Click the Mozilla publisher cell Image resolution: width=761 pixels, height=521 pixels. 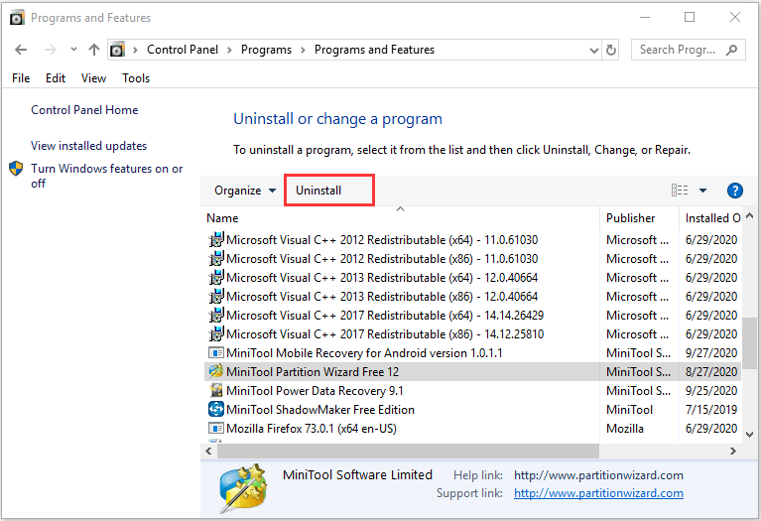625,429
